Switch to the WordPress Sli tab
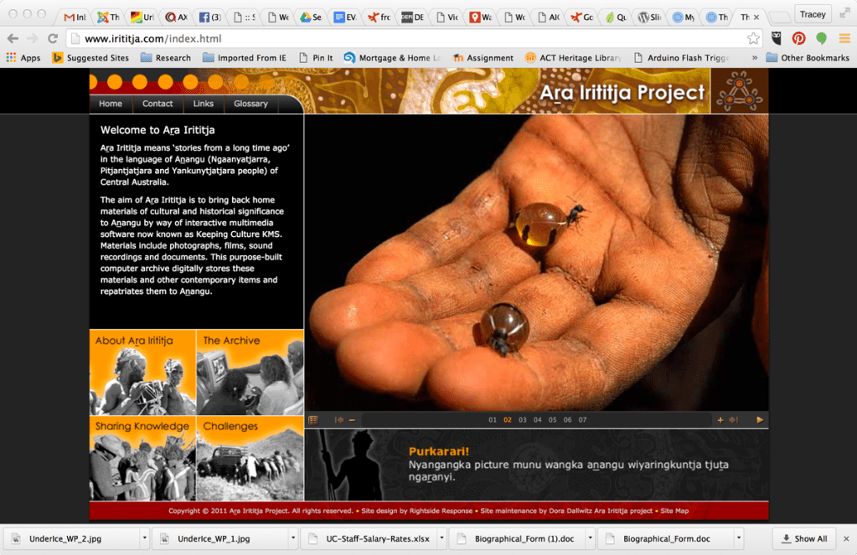The width and height of the screenshot is (857, 555). [x=649, y=17]
